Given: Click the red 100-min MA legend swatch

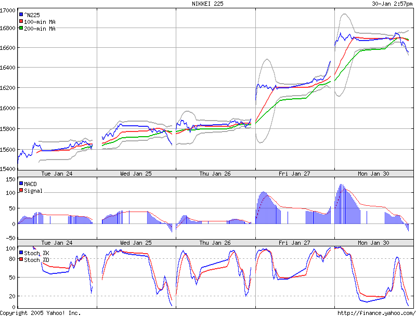Looking at the screenshot, I should 21,21.
